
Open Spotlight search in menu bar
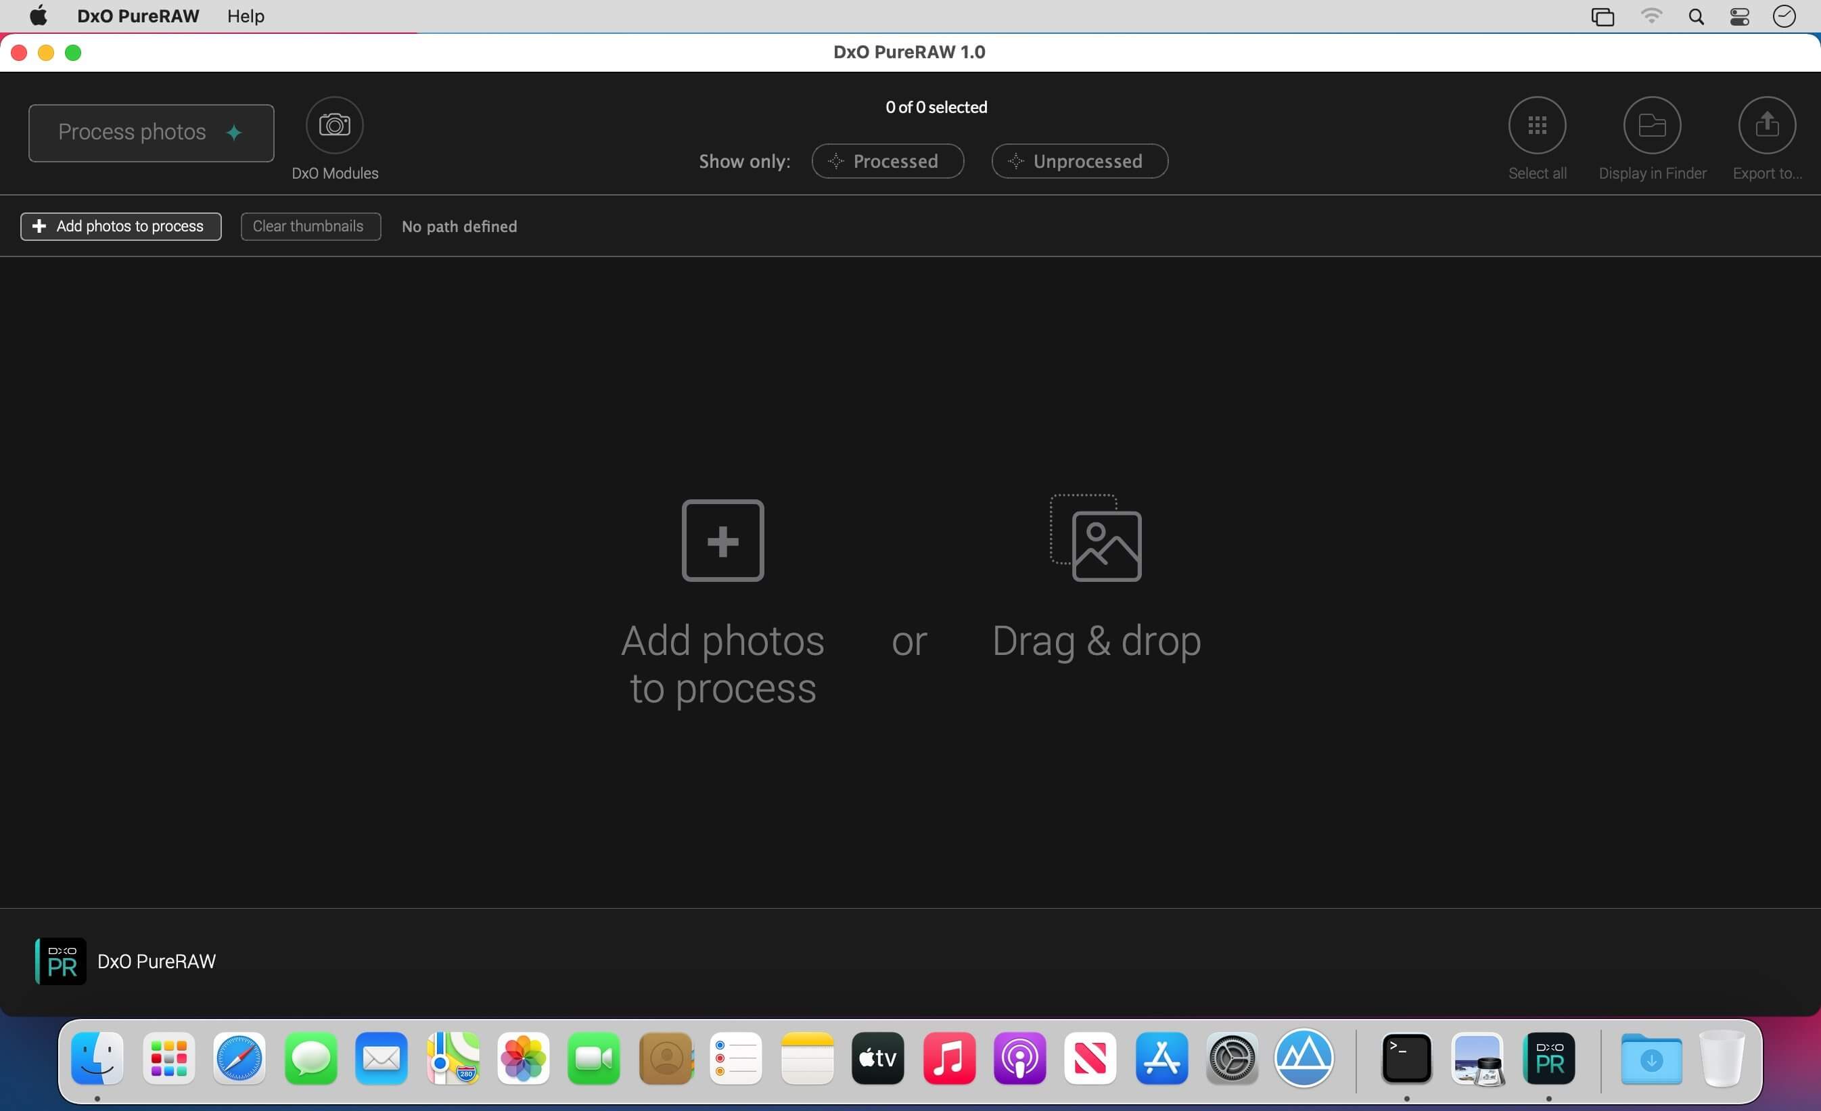click(1696, 16)
